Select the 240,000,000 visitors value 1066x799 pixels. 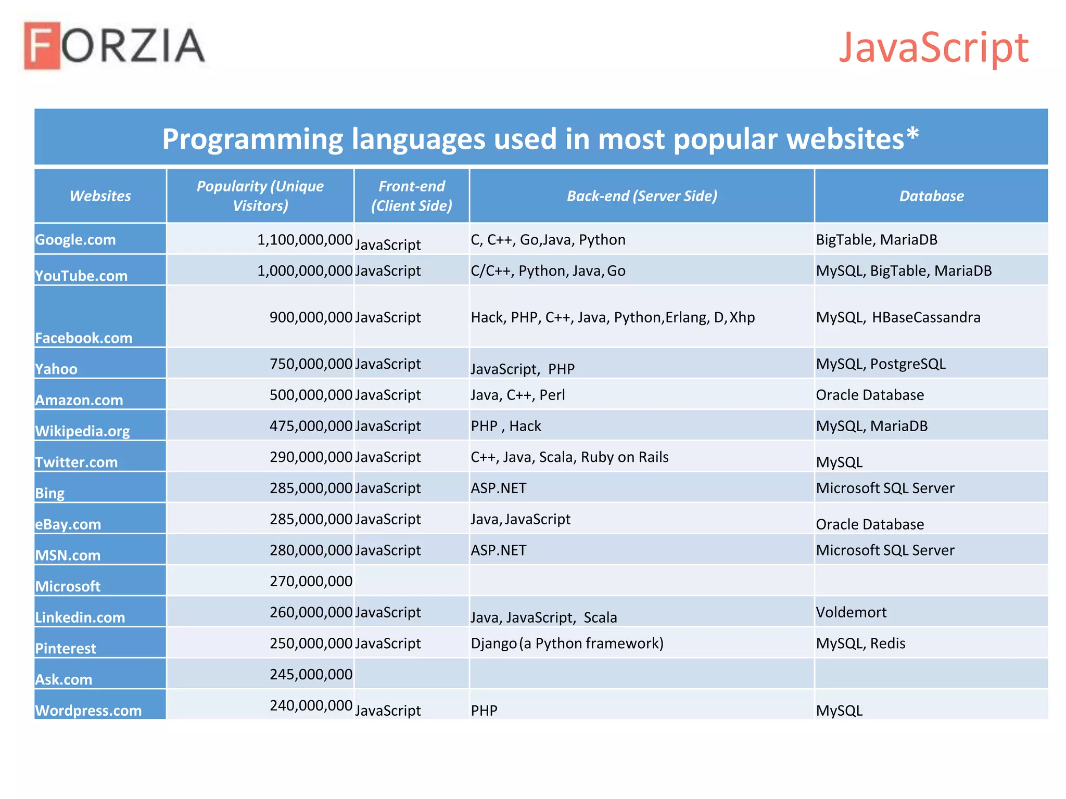(x=311, y=706)
